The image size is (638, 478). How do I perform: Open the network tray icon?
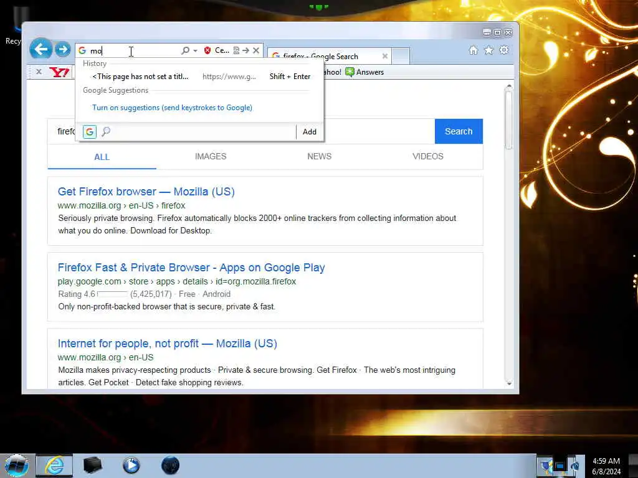(560, 466)
